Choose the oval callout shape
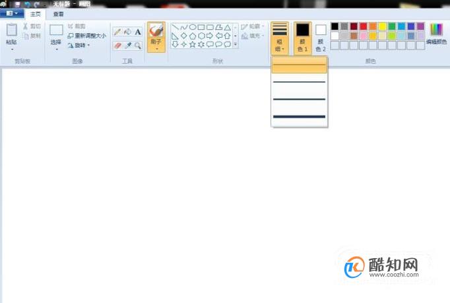450x303 pixels. [219, 44]
